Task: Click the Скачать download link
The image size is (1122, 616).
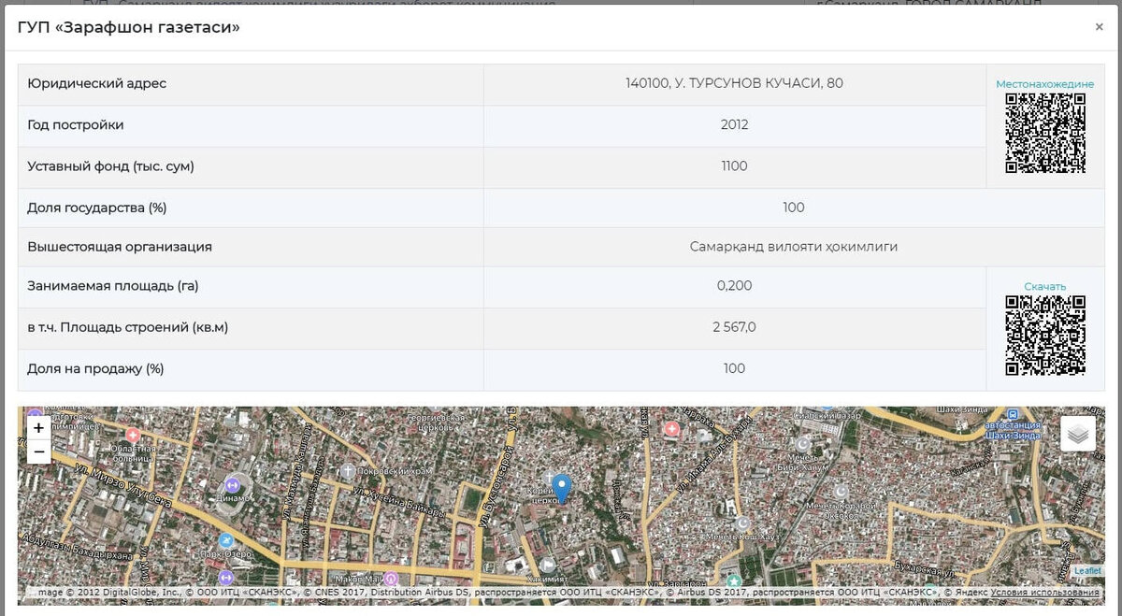Action: click(x=1044, y=286)
